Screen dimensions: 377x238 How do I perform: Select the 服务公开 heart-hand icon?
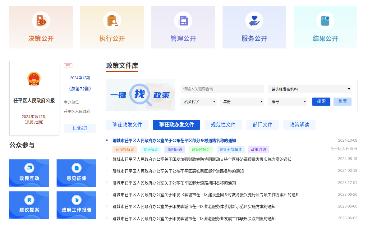[254, 21]
